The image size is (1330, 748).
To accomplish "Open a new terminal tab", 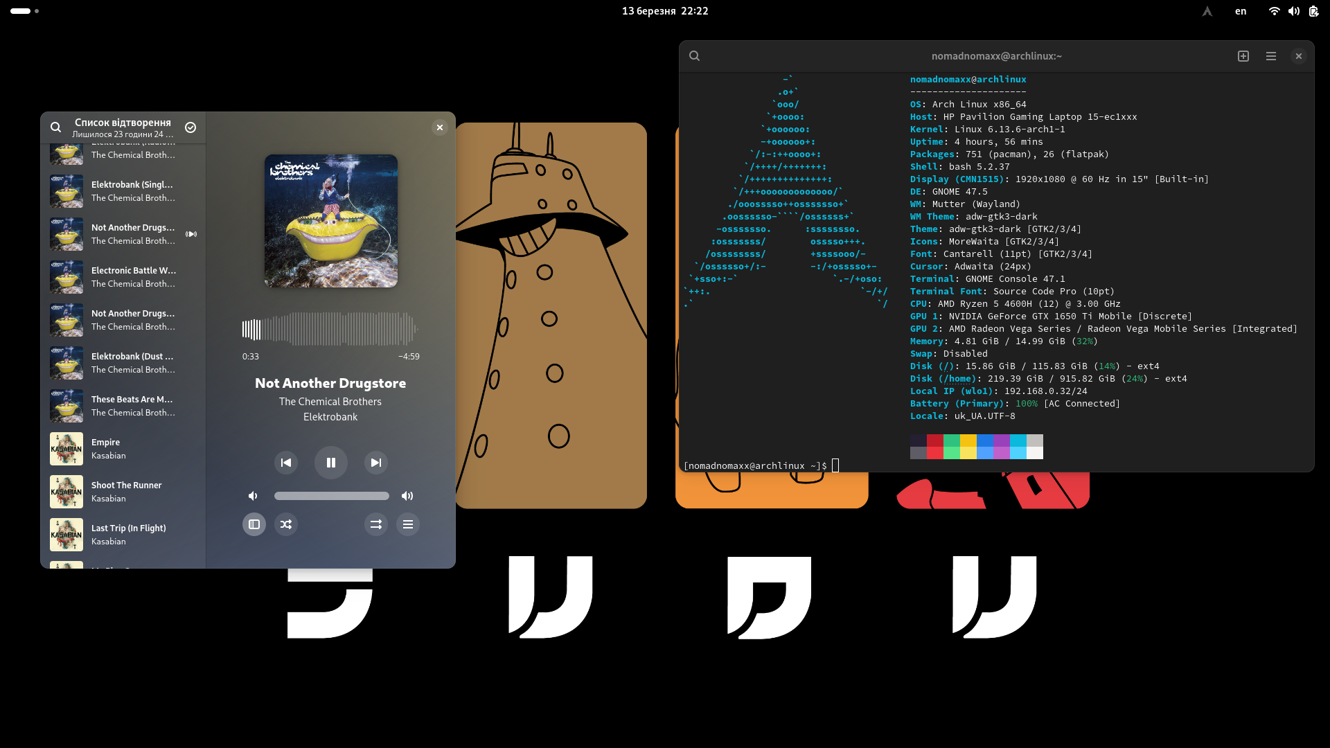I will 1243,56.
